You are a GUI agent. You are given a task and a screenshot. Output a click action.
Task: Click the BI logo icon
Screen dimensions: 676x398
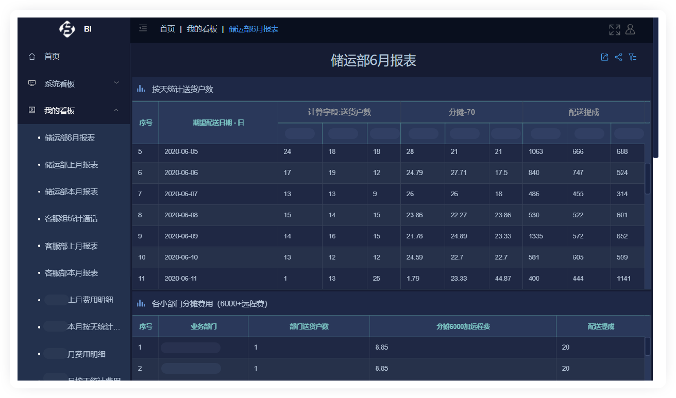coord(67,29)
